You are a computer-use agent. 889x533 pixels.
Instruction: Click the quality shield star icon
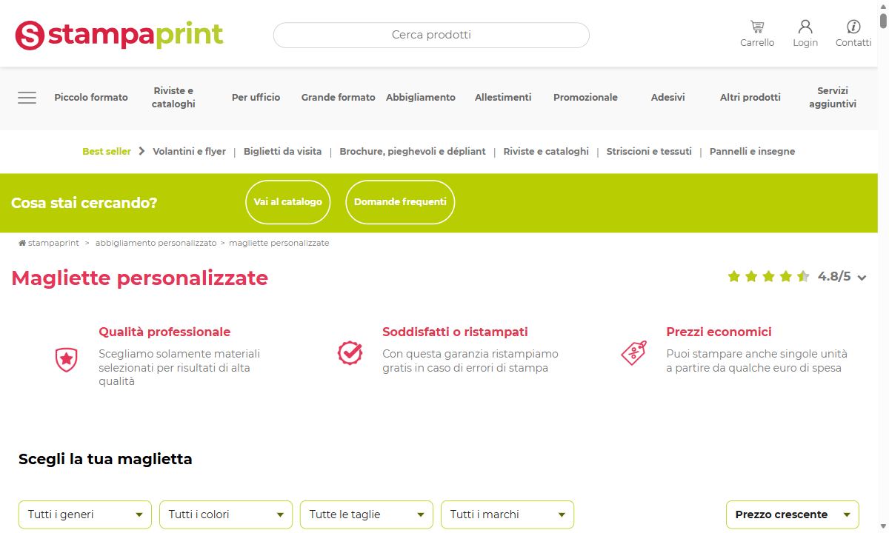67,360
